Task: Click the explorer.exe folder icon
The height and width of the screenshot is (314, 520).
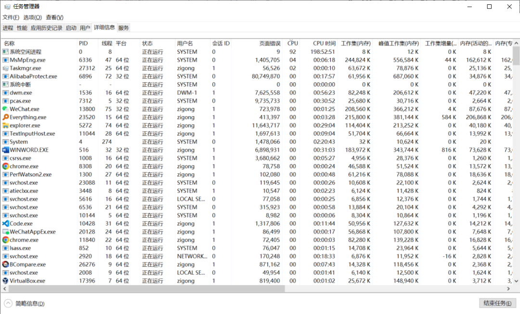Action: [x=5, y=126]
